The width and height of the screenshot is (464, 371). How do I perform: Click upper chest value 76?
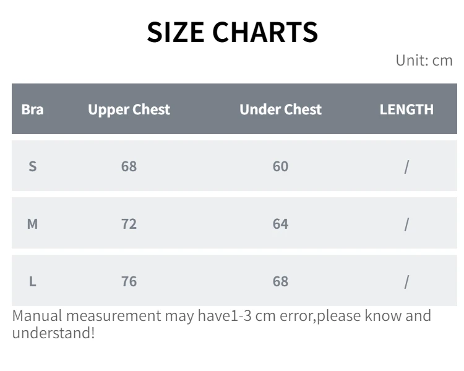(x=129, y=281)
